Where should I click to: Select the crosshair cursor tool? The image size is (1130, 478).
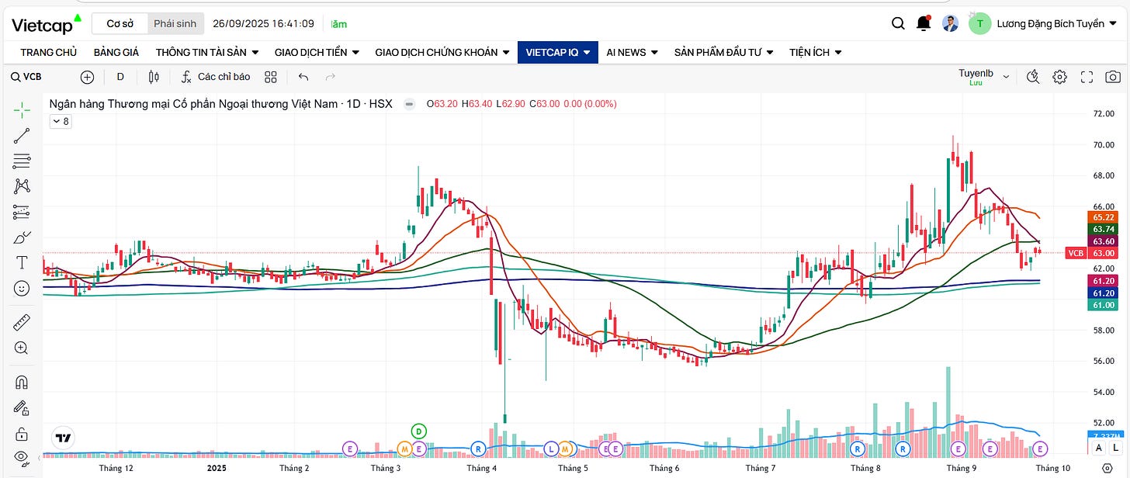coord(22,109)
